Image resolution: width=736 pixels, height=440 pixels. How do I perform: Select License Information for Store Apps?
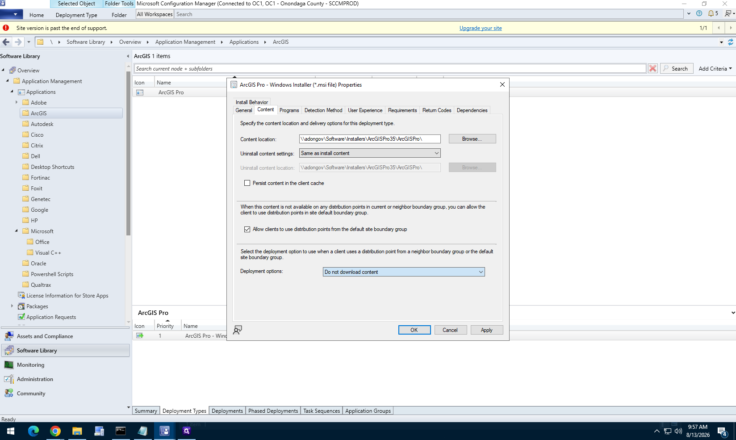tap(67, 296)
